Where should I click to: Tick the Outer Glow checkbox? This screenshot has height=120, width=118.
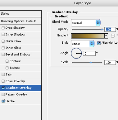pos(3,41)
